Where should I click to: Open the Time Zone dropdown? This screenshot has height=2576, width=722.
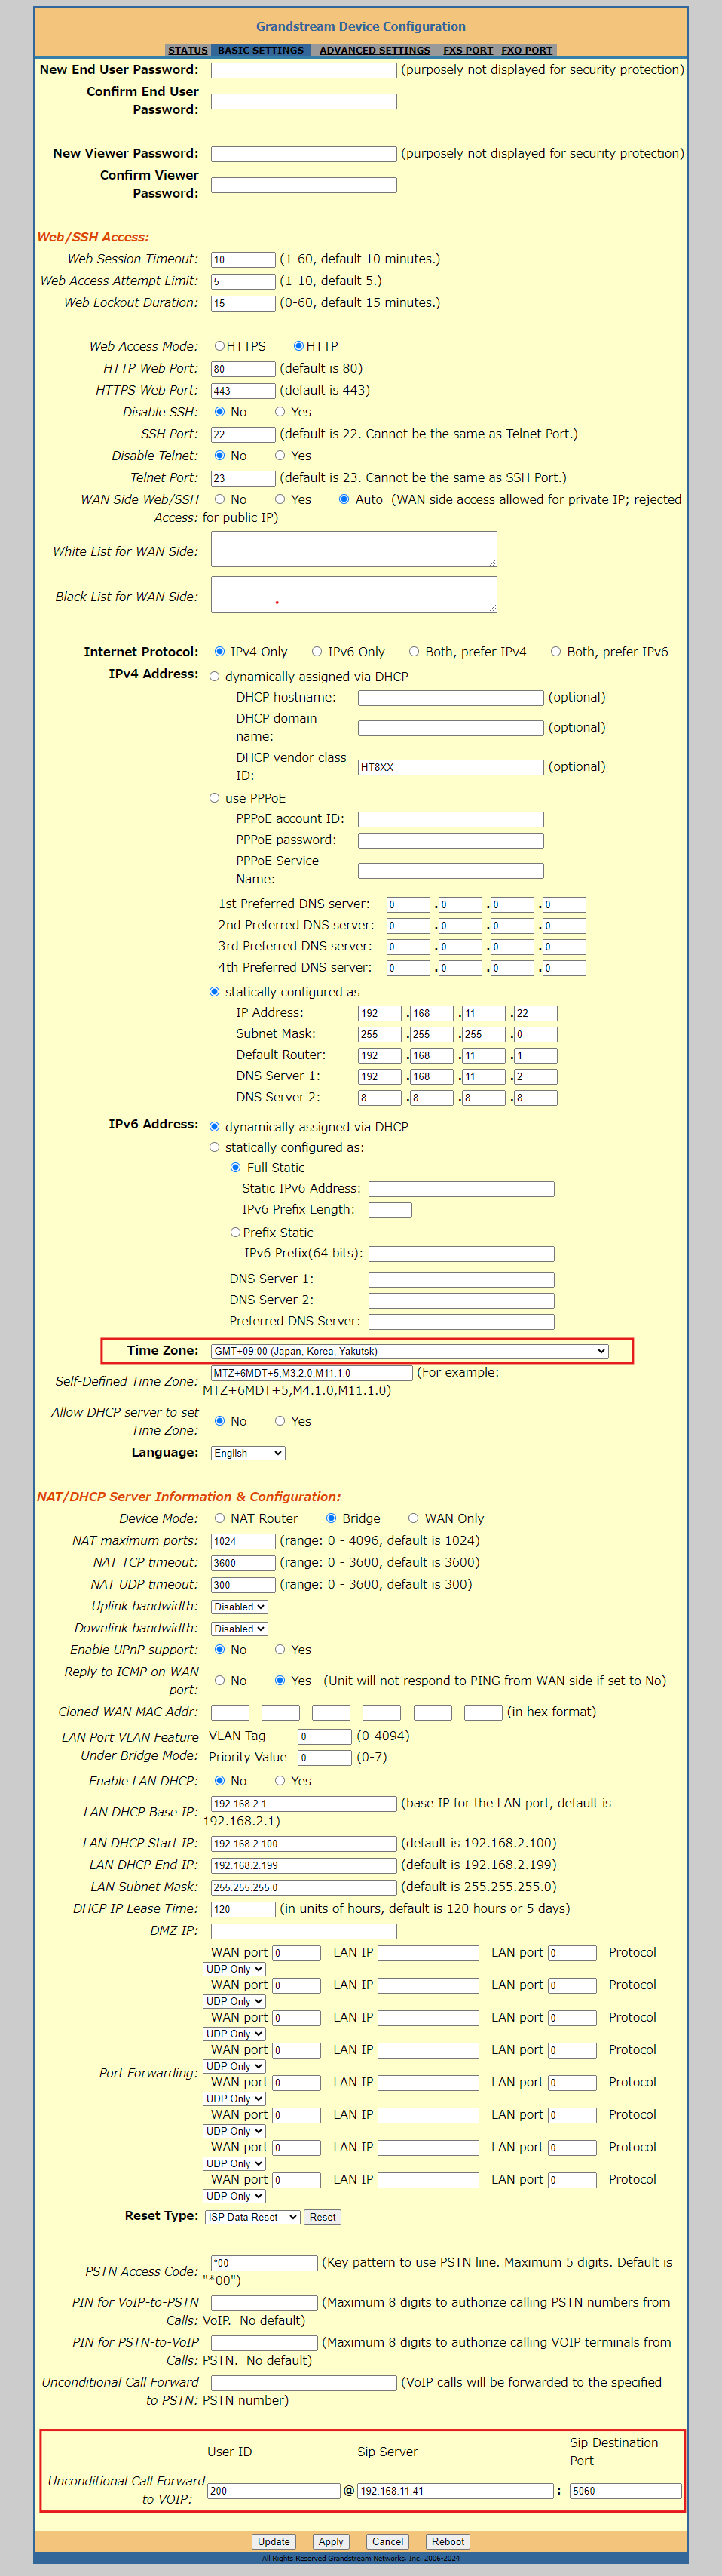[x=409, y=1351]
